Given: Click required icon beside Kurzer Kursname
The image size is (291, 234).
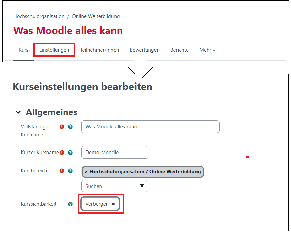Looking at the screenshot, I should pos(62,153).
